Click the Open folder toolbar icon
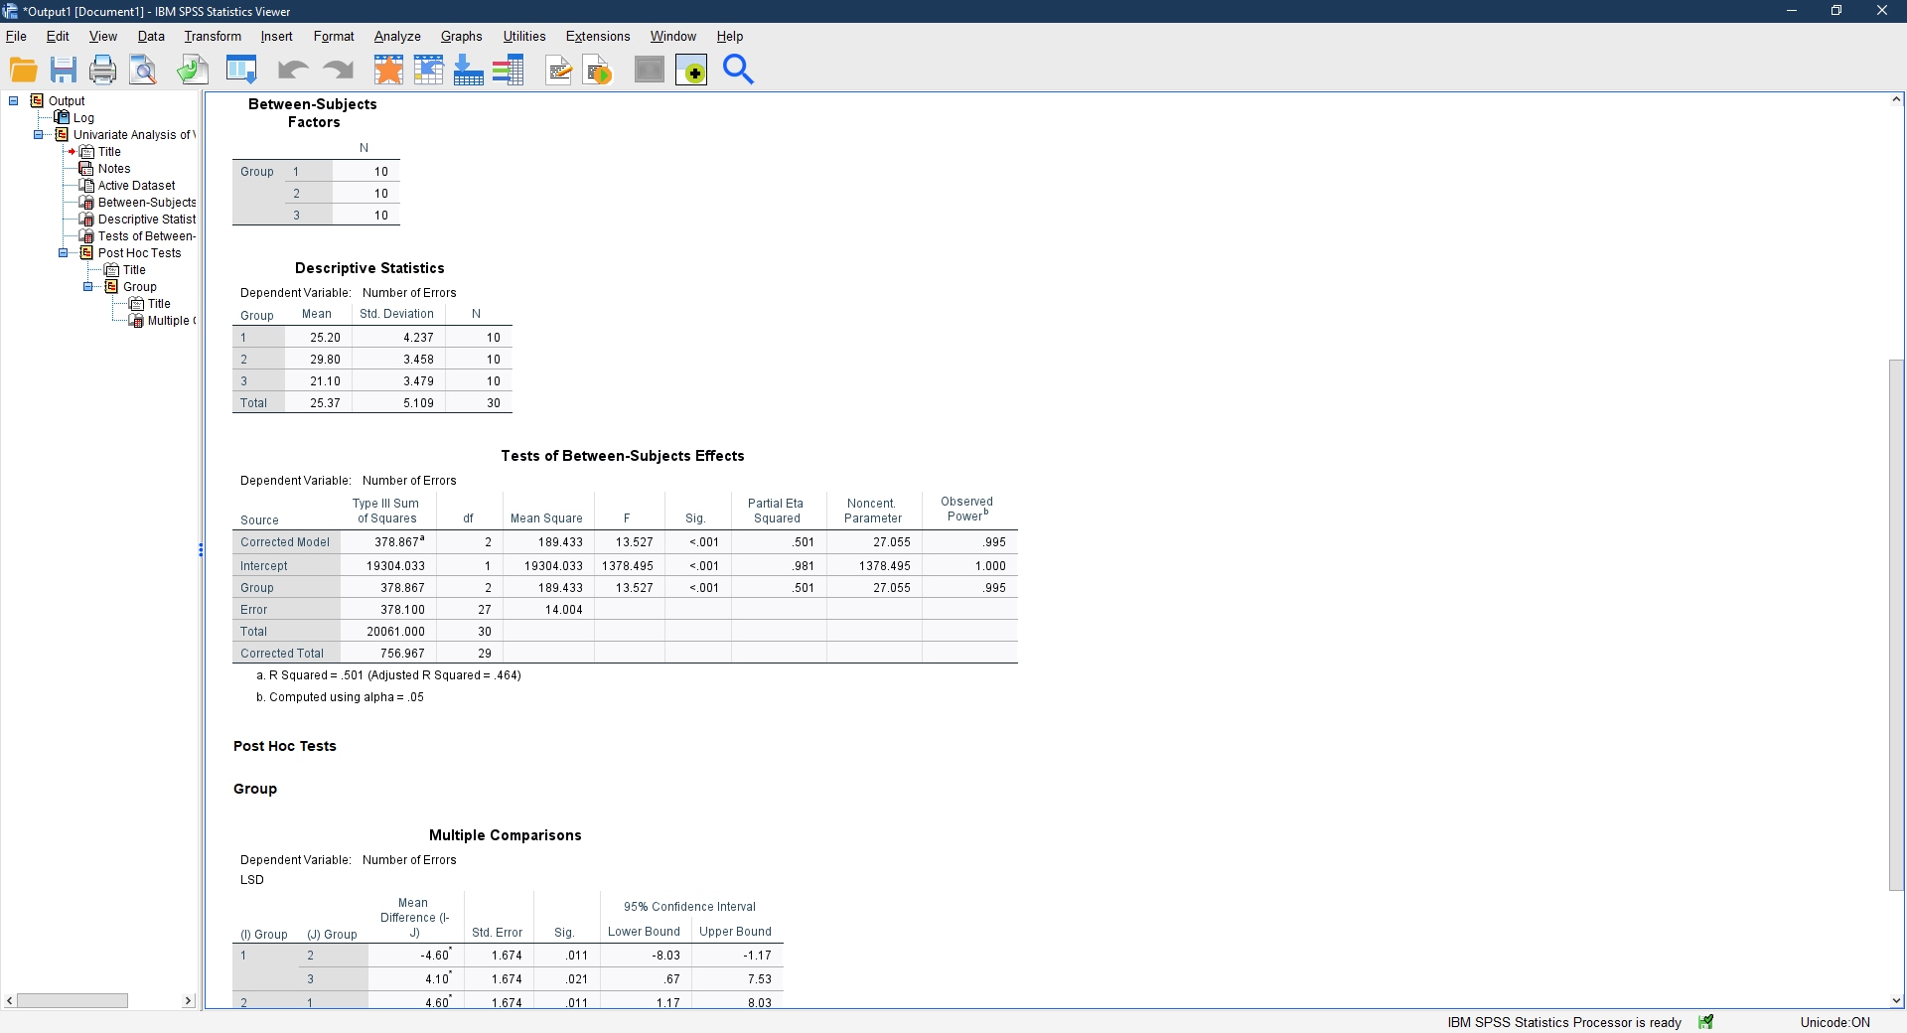 tap(24, 70)
